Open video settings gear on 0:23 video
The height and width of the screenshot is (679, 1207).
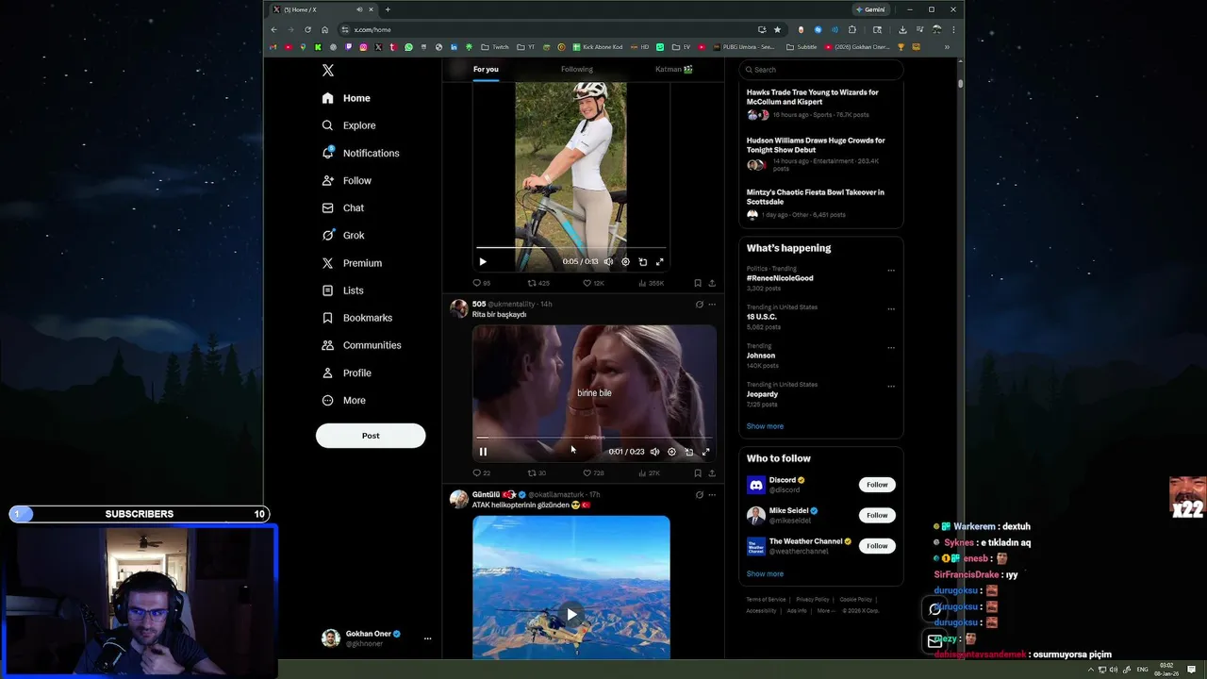click(671, 452)
